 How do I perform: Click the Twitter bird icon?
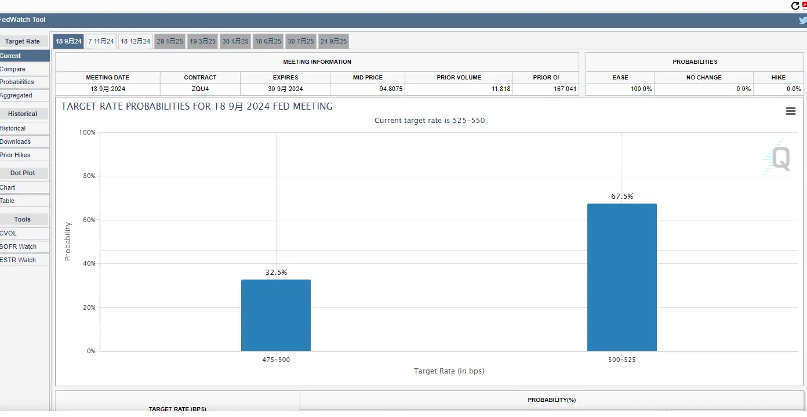(802, 20)
